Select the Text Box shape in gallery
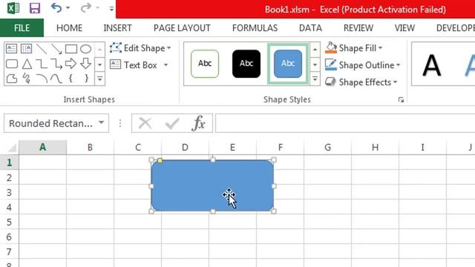Screen dimensions: 475x267 pyautogui.click(x=12, y=49)
